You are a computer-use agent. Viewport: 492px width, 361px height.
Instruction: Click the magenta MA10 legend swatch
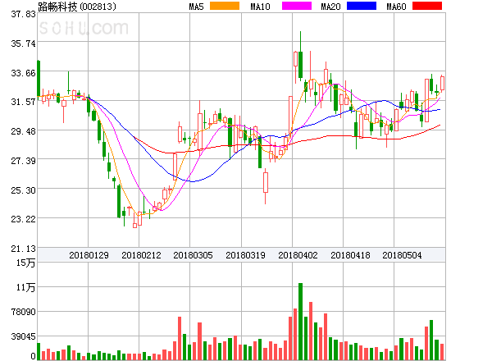[297, 6]
